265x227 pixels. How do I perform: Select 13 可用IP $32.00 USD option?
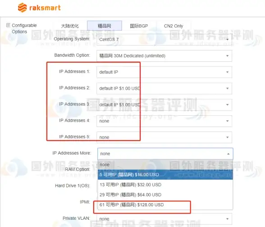(x=165, y=185)
